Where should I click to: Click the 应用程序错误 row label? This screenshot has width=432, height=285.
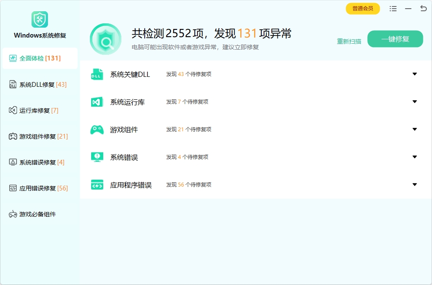tap(131, 185)
